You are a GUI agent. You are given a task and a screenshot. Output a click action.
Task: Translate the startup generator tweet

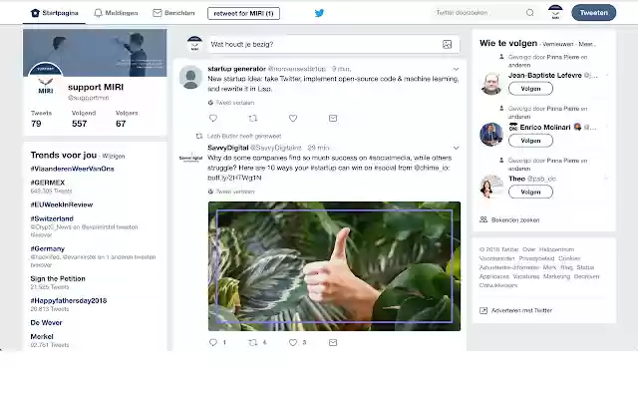[x=231, y=103]
